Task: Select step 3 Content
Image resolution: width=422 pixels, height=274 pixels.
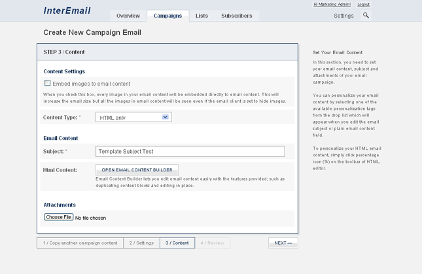Action: coord(177,243)
